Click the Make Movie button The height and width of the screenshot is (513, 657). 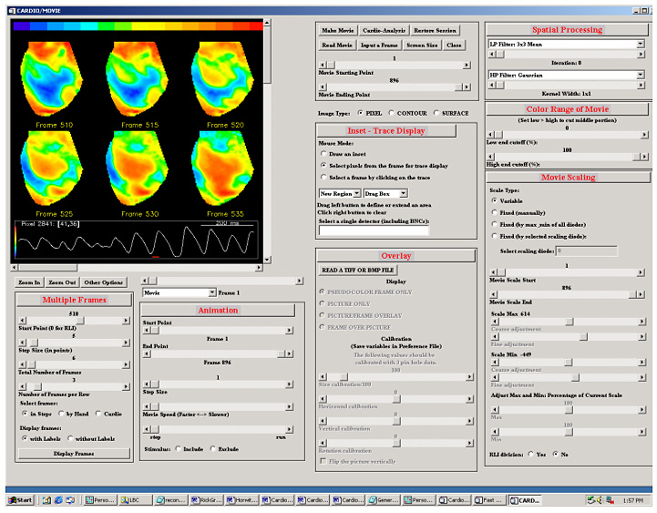(336, 30)
